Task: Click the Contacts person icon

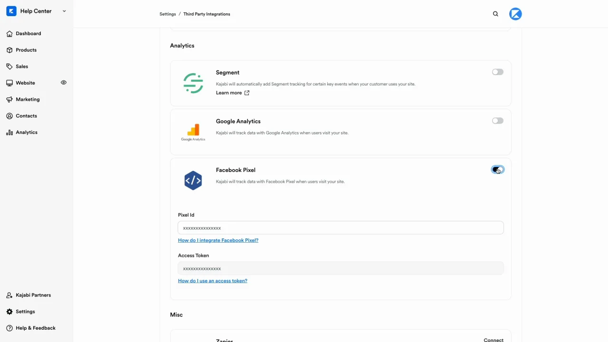Action: coord(9,116)
